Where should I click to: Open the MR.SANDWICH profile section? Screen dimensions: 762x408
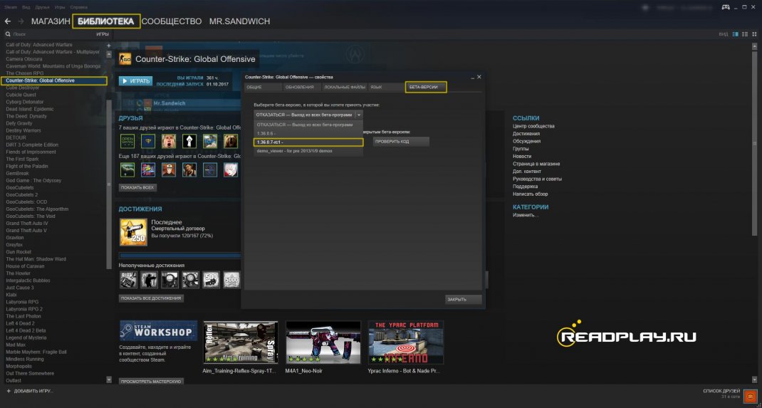[x=239, y=21]
